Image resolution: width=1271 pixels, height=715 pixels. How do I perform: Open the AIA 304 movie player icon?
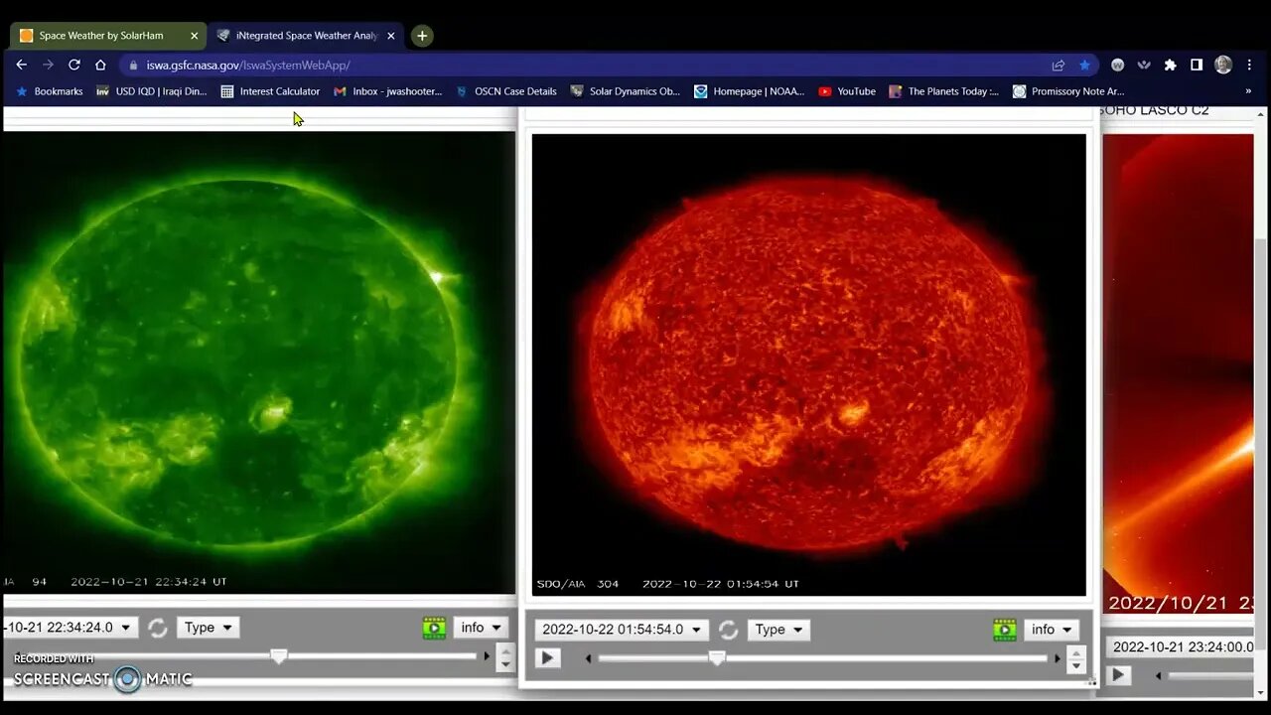(x=1005, y=630)
